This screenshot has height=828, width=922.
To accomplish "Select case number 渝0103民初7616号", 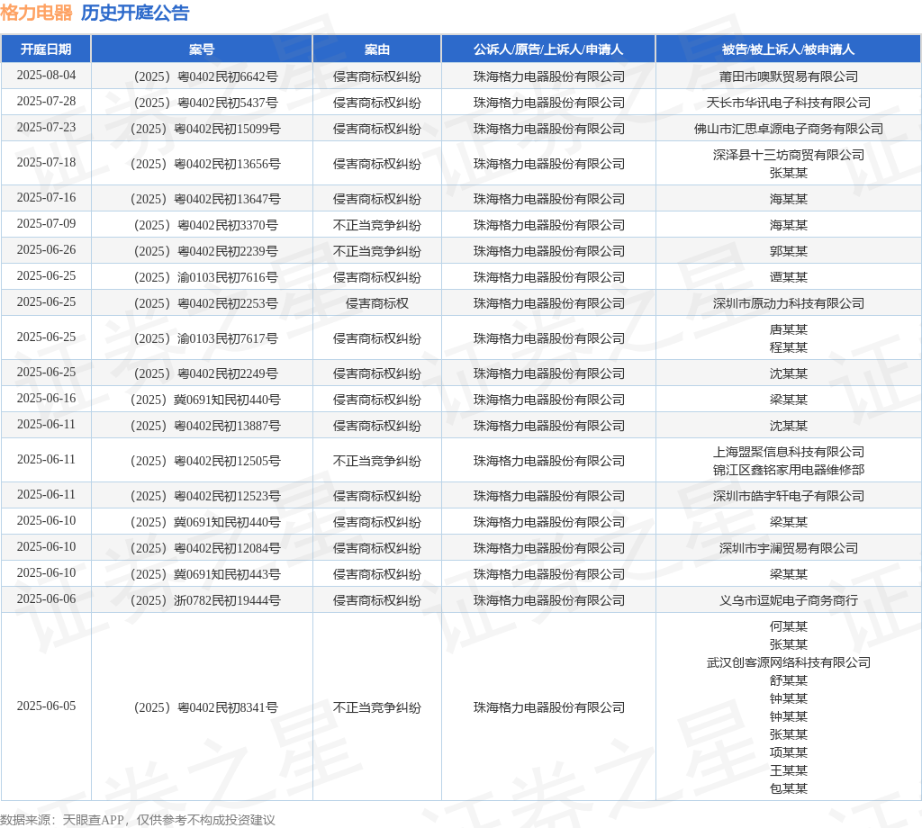I will 205,277.
